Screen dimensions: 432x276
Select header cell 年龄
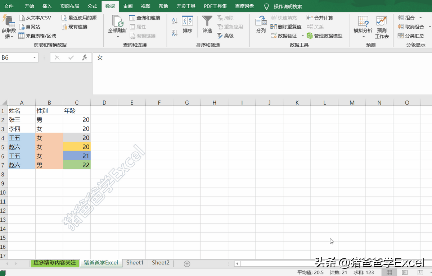coord(77,111)
